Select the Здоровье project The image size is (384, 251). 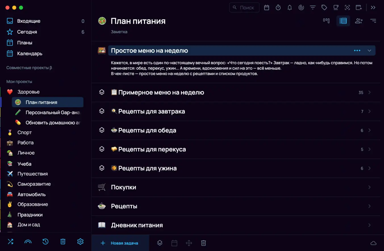[x=45, y=92]
